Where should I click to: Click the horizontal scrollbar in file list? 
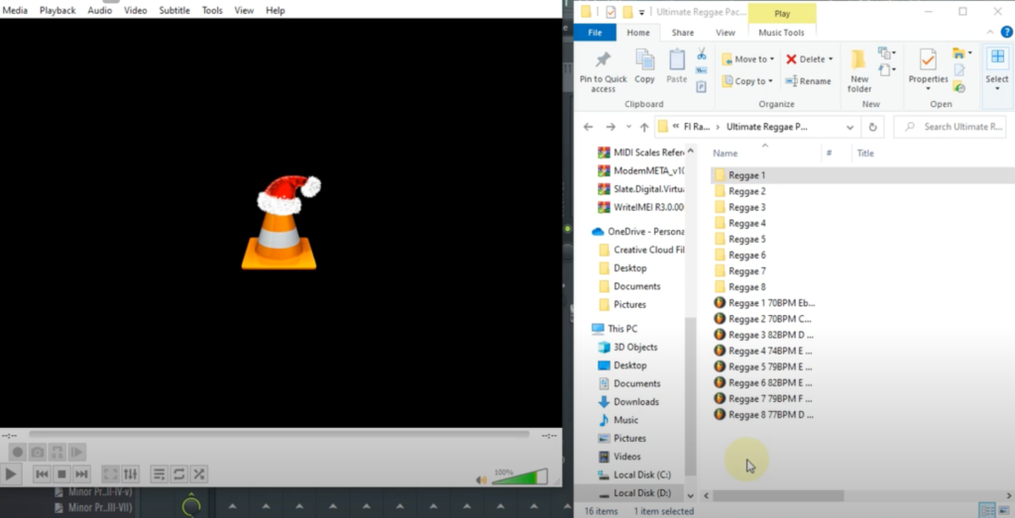(778, 496)
